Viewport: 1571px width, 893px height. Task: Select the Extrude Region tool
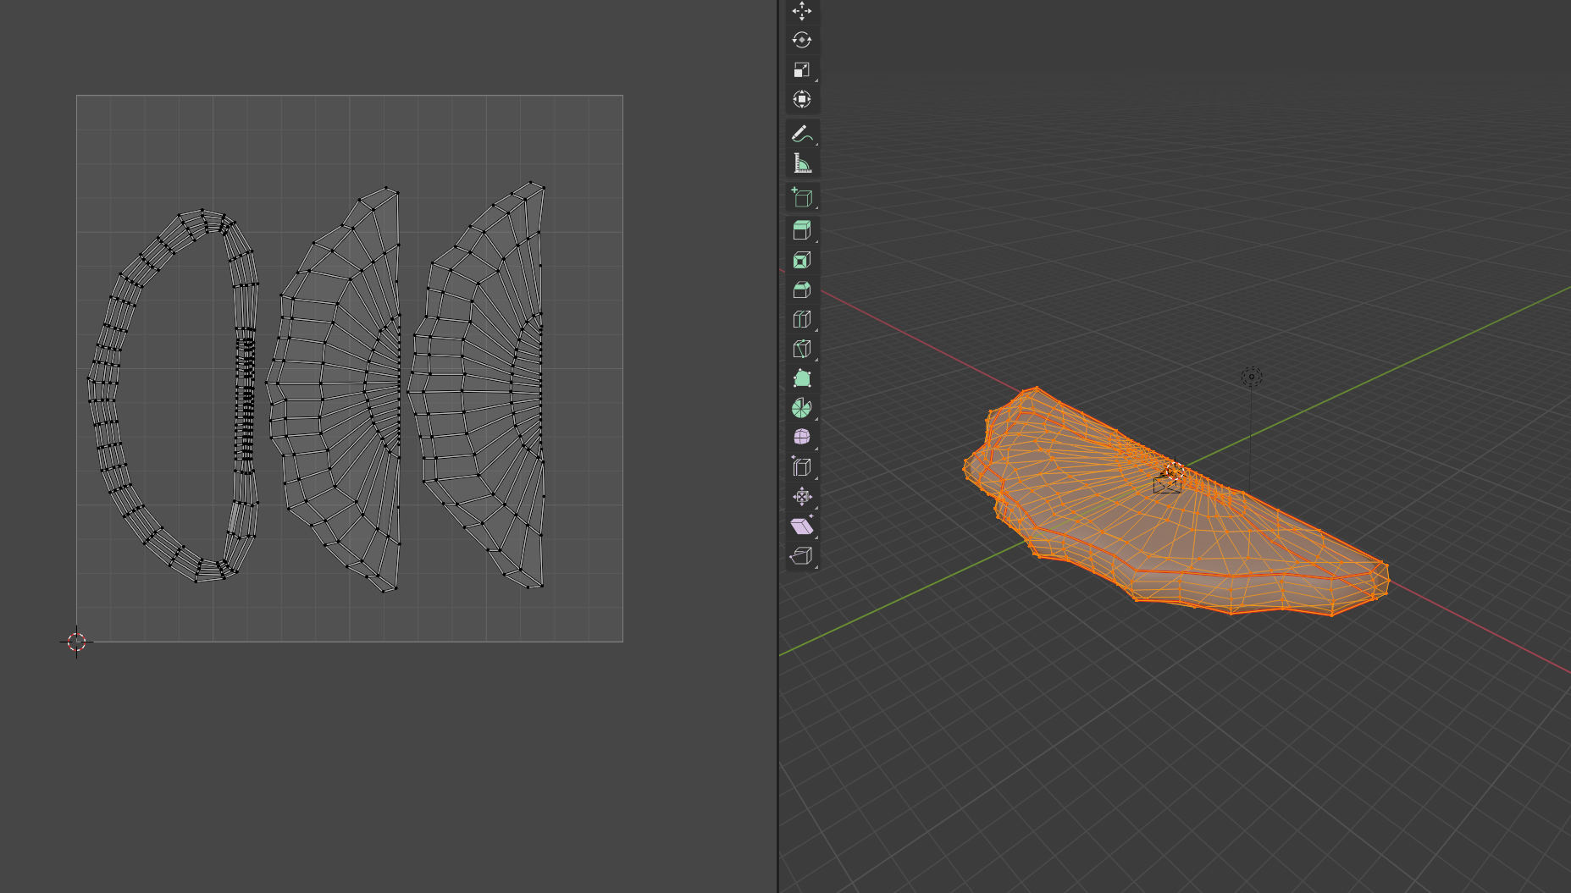802,230
